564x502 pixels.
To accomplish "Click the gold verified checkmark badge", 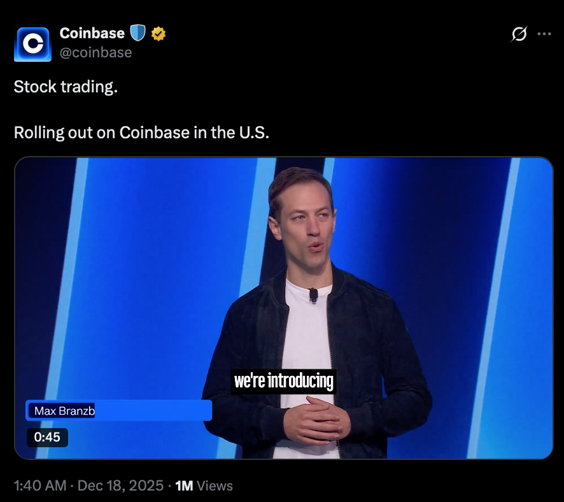I will click(159, 34).
